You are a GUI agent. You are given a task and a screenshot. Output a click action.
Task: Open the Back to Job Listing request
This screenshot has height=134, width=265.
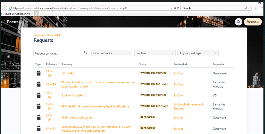click(73, 95)
